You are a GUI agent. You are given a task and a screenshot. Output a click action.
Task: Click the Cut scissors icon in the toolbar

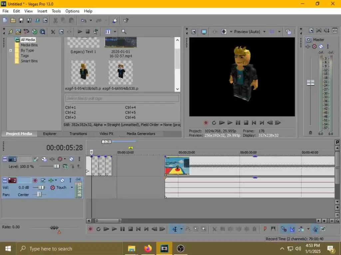click(56, 21)
